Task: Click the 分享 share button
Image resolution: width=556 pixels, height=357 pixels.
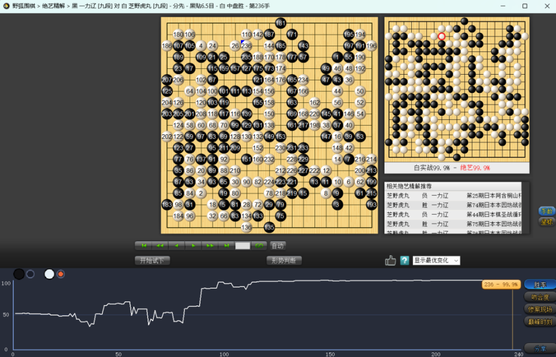Action: 540,348
